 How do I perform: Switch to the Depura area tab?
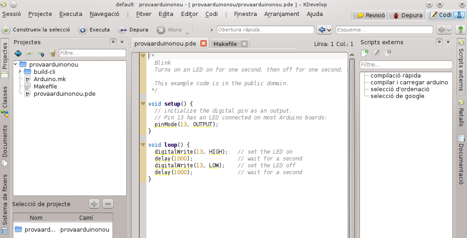point(406,15)
